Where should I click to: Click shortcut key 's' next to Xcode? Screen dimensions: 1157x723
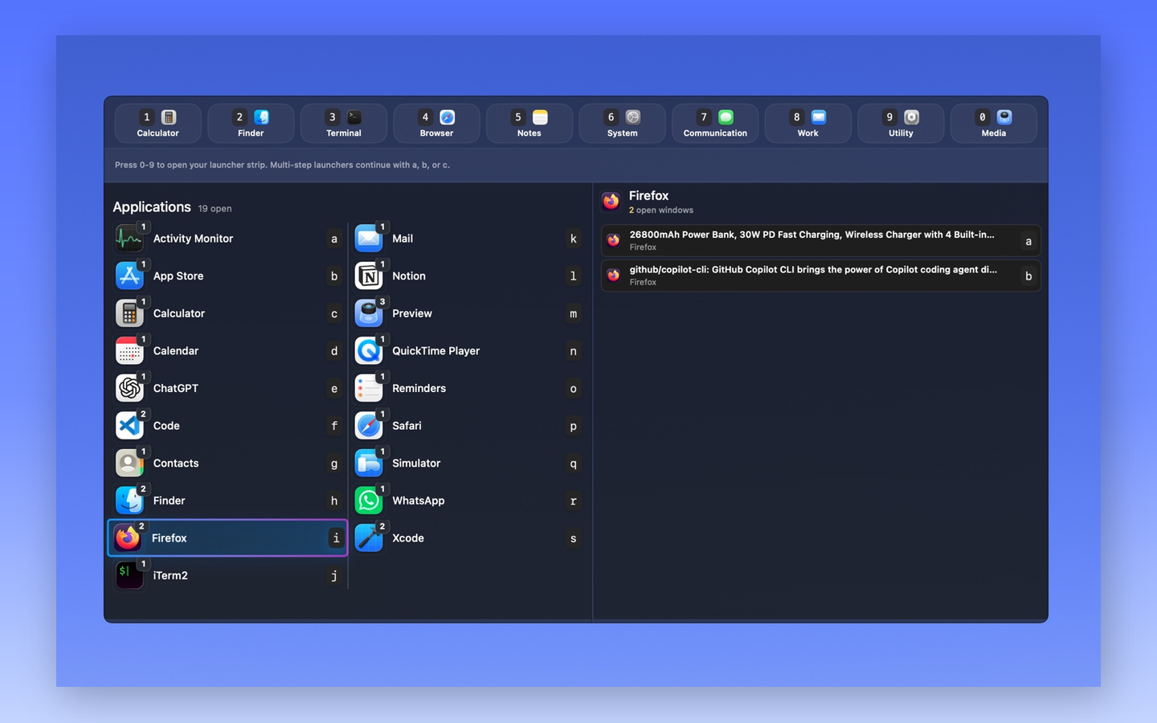pos(573,538)
